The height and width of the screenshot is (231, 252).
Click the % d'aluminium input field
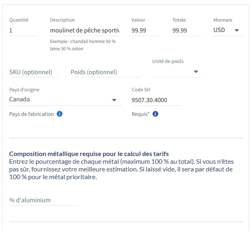pyautogui.click(x=43, y=200)
